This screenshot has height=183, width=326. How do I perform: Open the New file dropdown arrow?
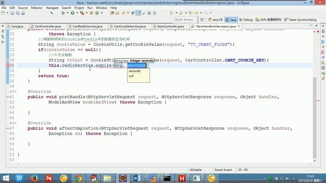(7, 13)
